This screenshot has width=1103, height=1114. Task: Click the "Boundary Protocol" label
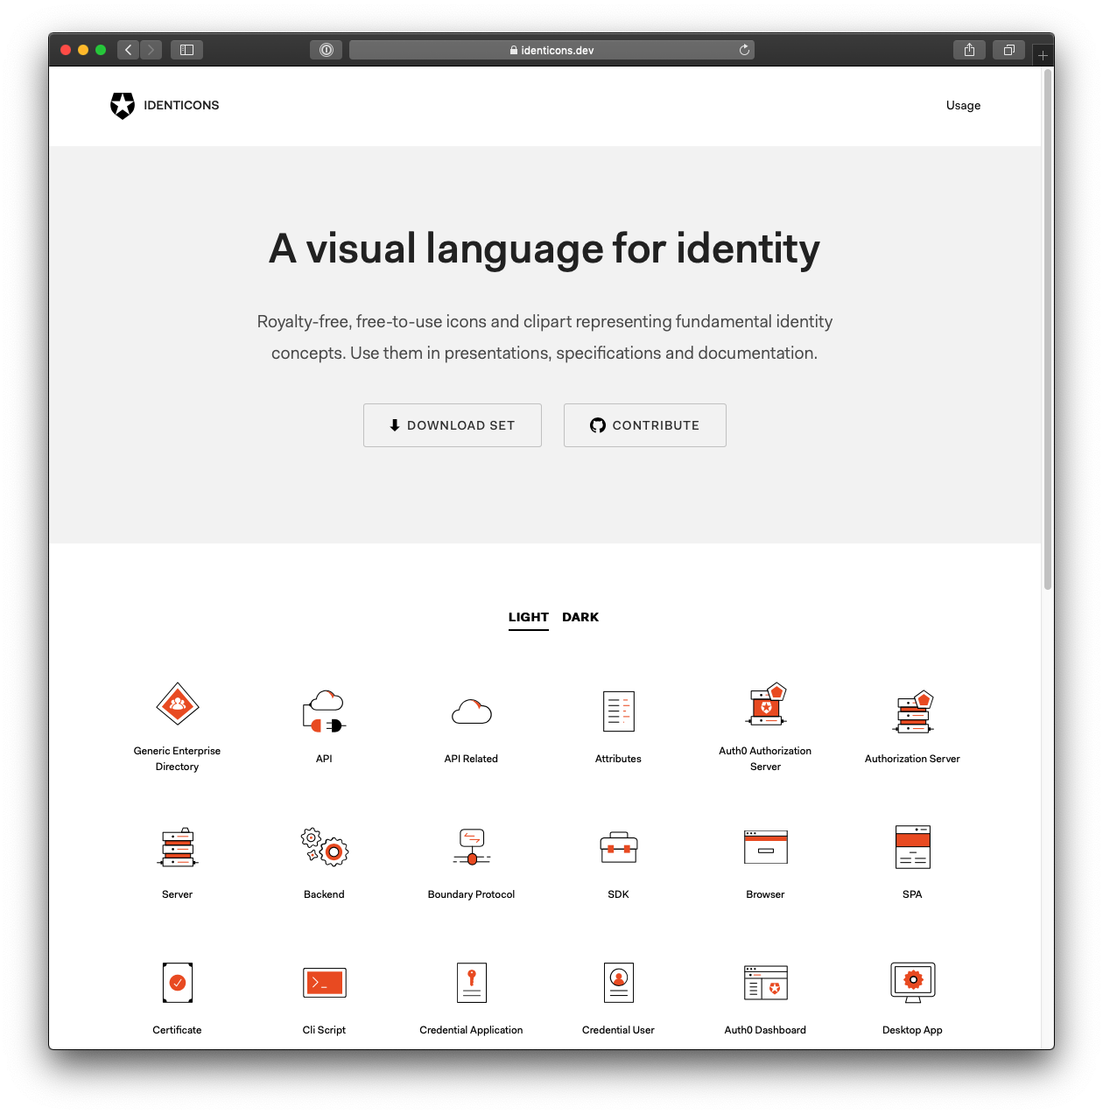click(472, 894)
